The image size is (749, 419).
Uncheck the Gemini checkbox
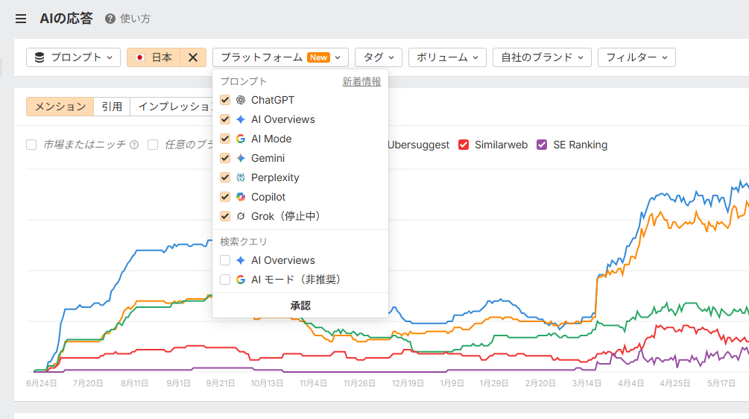tap(225, 158)
